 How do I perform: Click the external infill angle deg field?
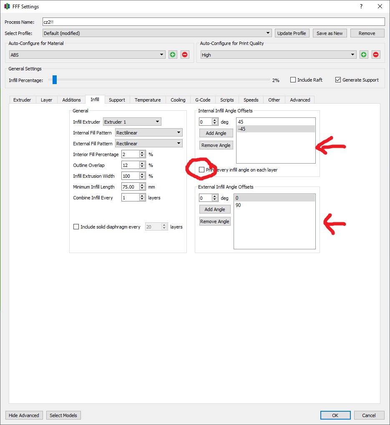[x=205, y=198]
